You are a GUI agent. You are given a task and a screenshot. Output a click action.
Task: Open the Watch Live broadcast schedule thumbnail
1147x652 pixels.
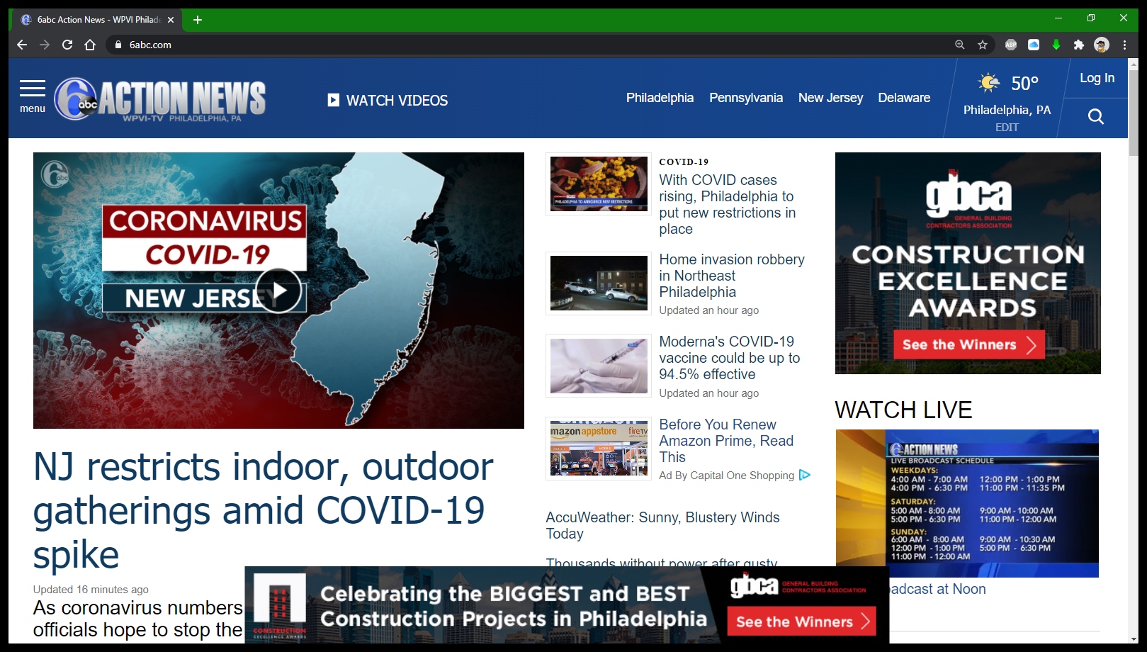(x=967, y=503)
